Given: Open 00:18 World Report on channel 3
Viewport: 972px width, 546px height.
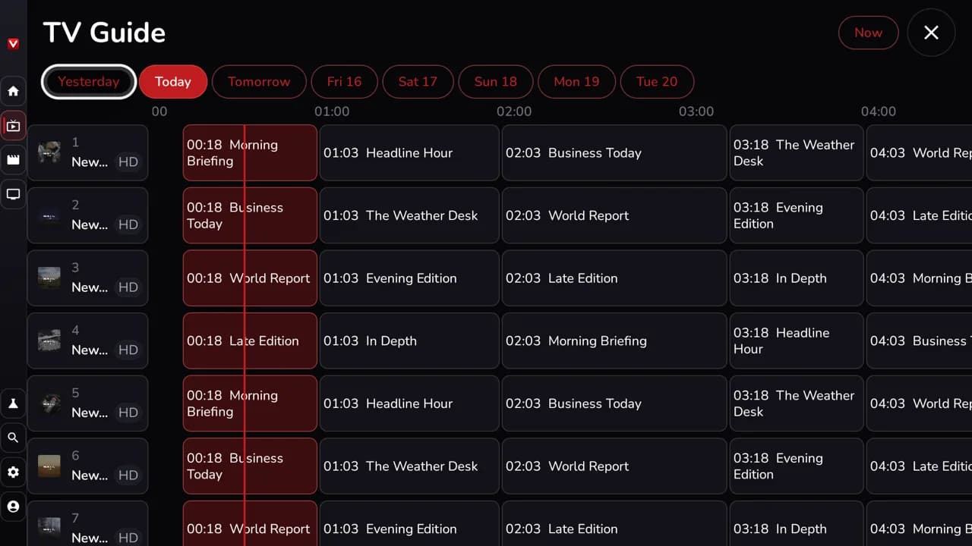Looking at the screenshot, I should click(250, 278).
